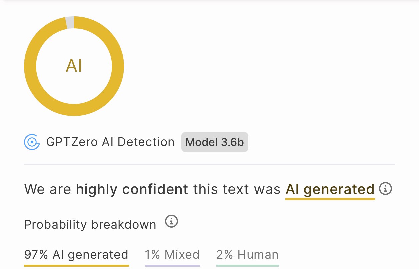The height and width of the screenshot is (269, 419).
Task: Open info icon beside AI generated verdict
Action: 386,189
